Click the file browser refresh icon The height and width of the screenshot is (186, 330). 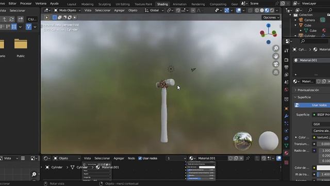[x=11, y=20]
